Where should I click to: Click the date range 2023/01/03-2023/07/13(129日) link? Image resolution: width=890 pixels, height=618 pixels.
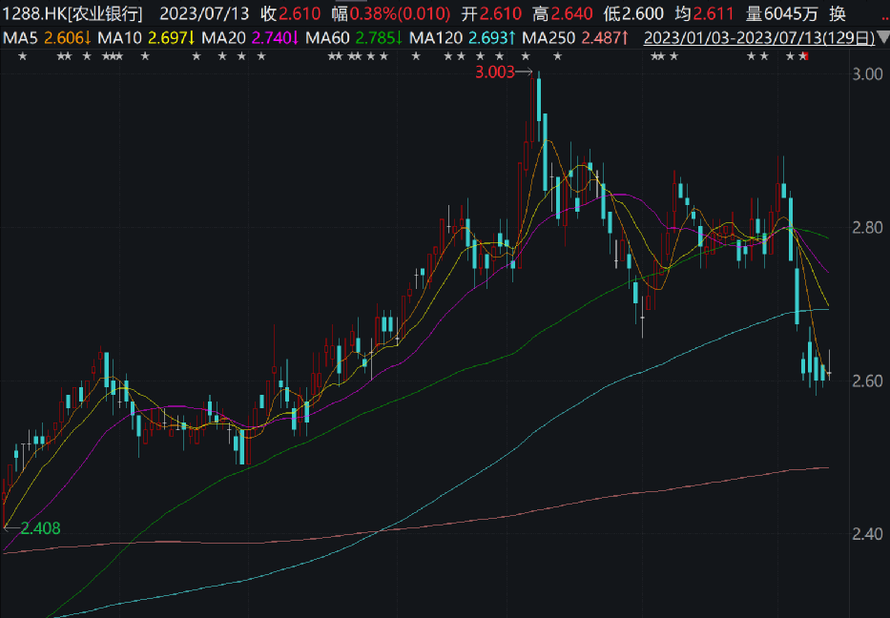[759, 38]
